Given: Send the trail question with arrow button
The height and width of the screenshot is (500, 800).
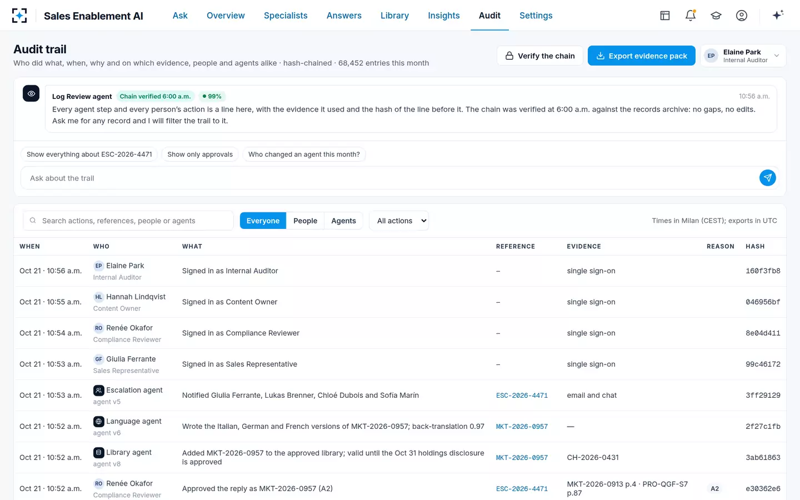Looking at the screenshot, I should [x=768, y=178].
